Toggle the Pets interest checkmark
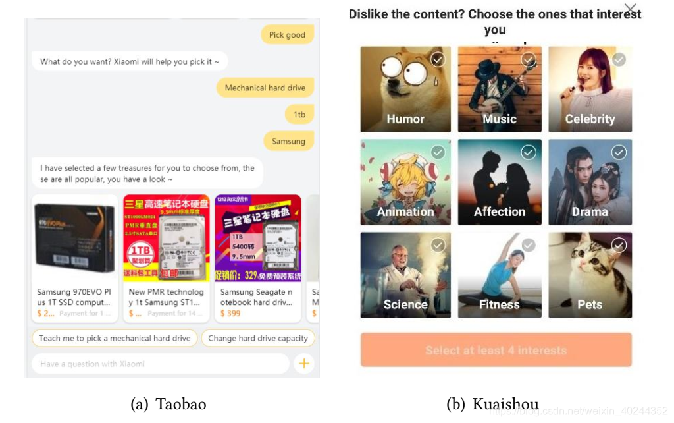 click(619, 245)
